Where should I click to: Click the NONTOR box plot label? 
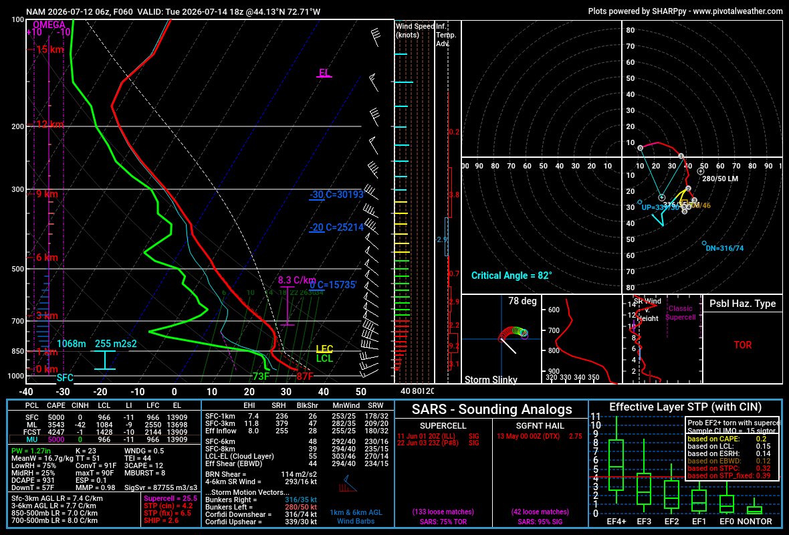754,522
